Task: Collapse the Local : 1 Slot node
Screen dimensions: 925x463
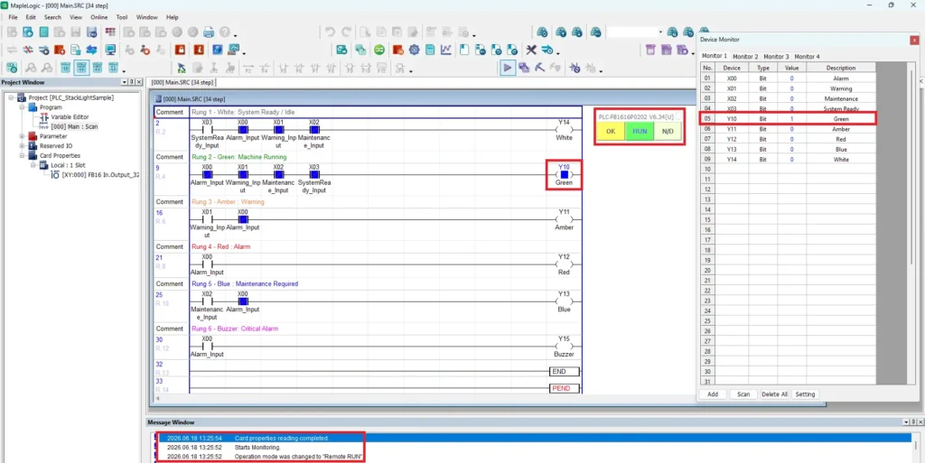Action: point(33,165)
